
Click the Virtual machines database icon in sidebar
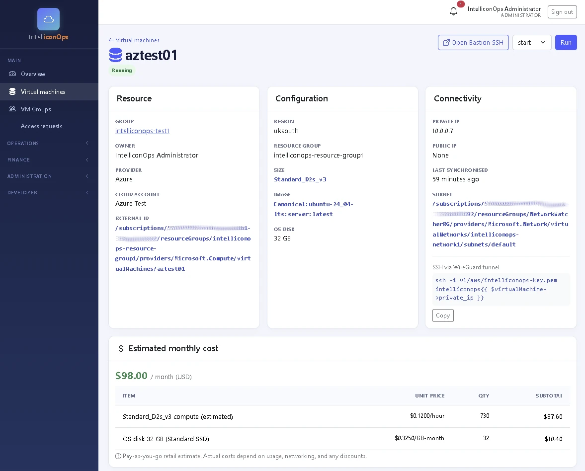click(x=12, y=91)
